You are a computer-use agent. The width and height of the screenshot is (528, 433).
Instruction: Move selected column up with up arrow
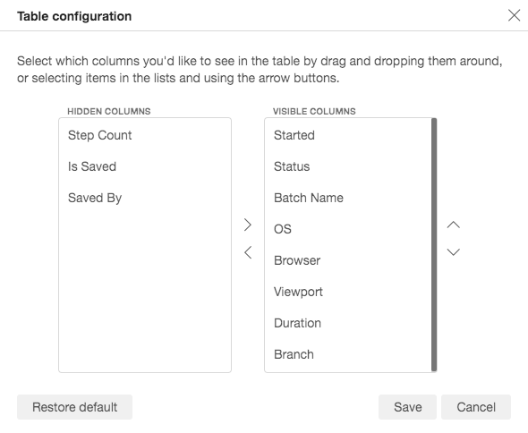pyautogui.click(x=453, y=225)
